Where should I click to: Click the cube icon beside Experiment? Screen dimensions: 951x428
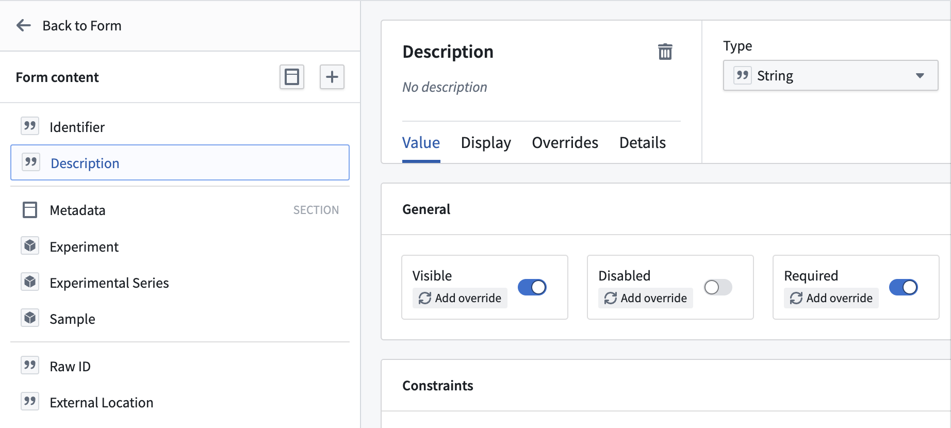click(30, 245)
